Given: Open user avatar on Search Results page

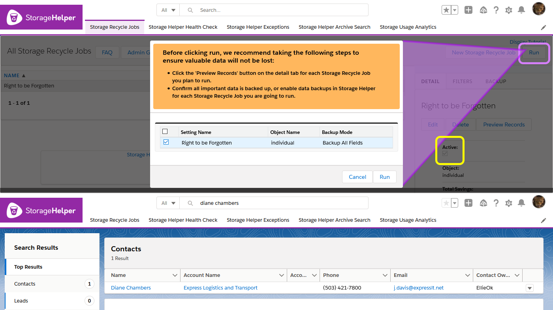Looking at the screenshot, I should (539, 202).
